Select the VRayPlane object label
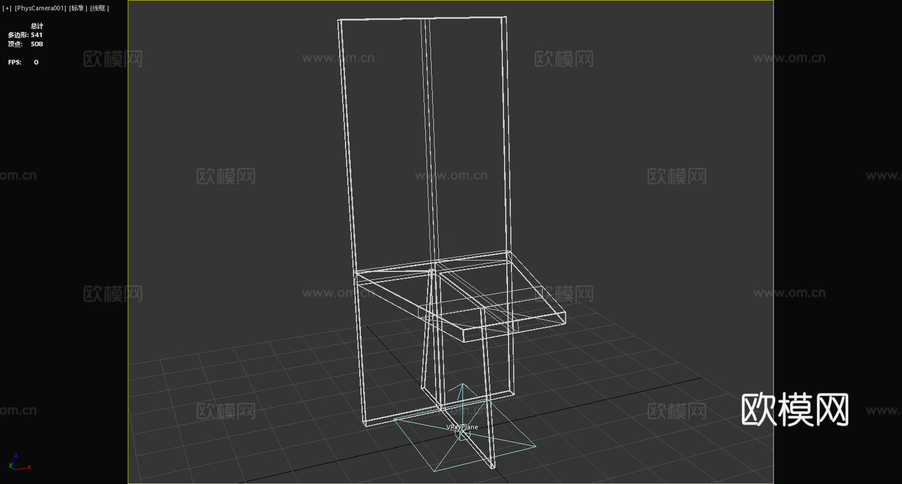This screenshot has width=902, height=484. pyautogui.click(x=462, y=427)
